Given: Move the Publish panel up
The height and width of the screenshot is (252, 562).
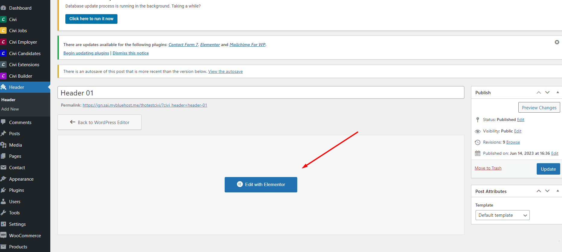Looking at the screenshot, I should [539, 92].
